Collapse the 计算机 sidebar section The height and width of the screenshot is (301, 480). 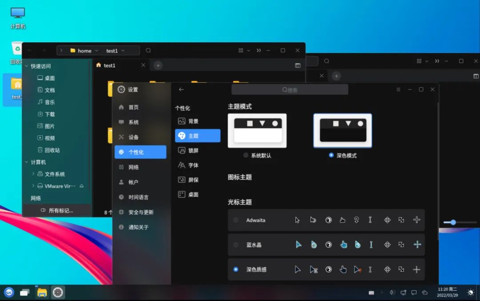coord(27,162)
